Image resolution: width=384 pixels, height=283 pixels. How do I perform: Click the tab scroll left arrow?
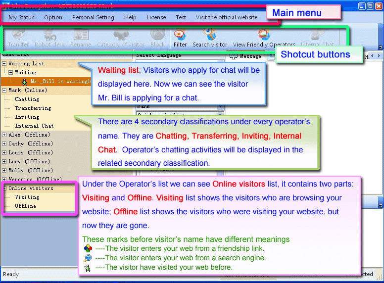tap(373, 56)
